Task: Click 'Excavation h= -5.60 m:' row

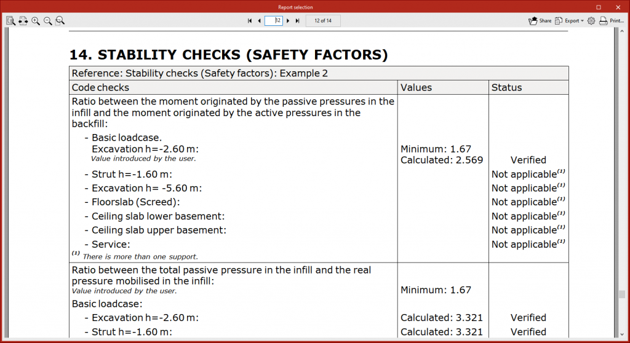Action: click(x=146, y=188)
